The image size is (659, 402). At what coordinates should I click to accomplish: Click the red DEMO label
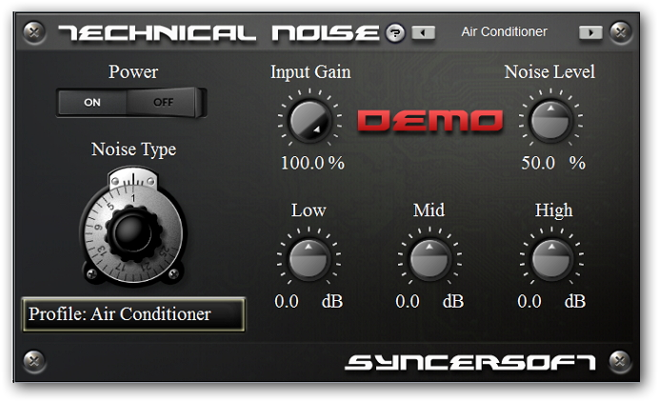coord(429,121)
